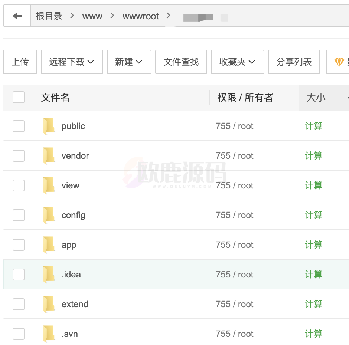The height and width of the screenshot is (345, 349).
Task: Open the 新建 dropdown menu
Action: tap(129, 62)
